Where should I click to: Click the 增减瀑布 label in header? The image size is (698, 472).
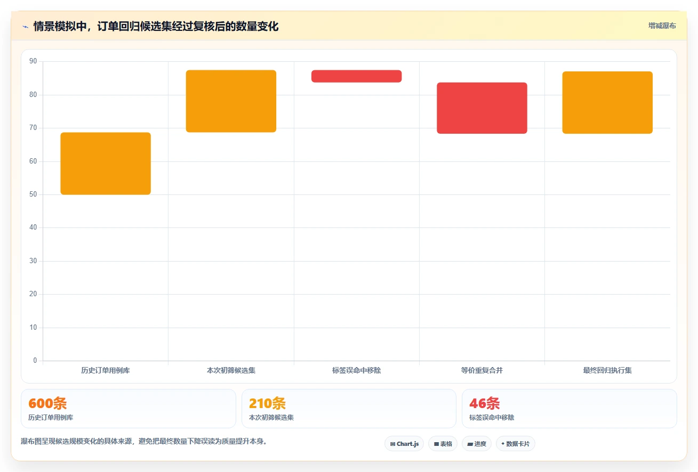[x=662, y=26]
